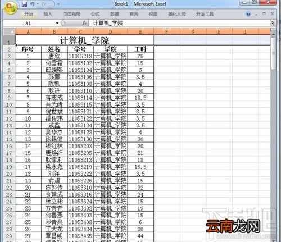Click student ID cell 11053310
The image size is (281, 242).
point(80,188)
